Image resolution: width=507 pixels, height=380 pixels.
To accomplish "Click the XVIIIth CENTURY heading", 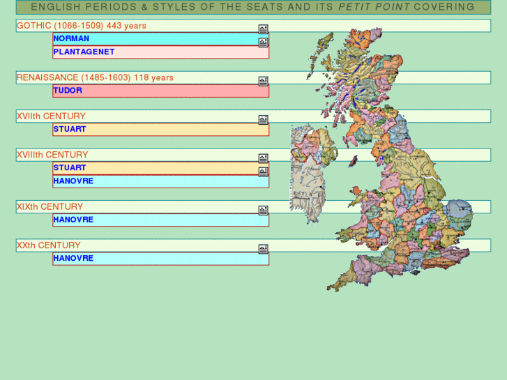I will (x=52, y=155).
